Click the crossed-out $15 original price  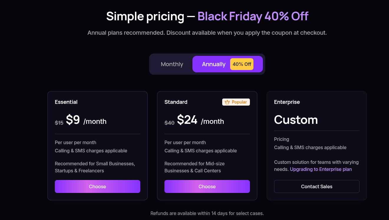point(59,123)
